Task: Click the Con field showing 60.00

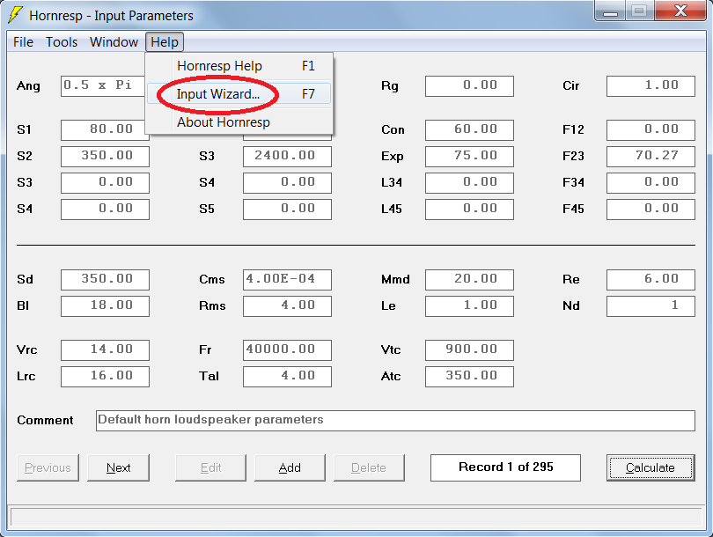Action: point(469,130)
